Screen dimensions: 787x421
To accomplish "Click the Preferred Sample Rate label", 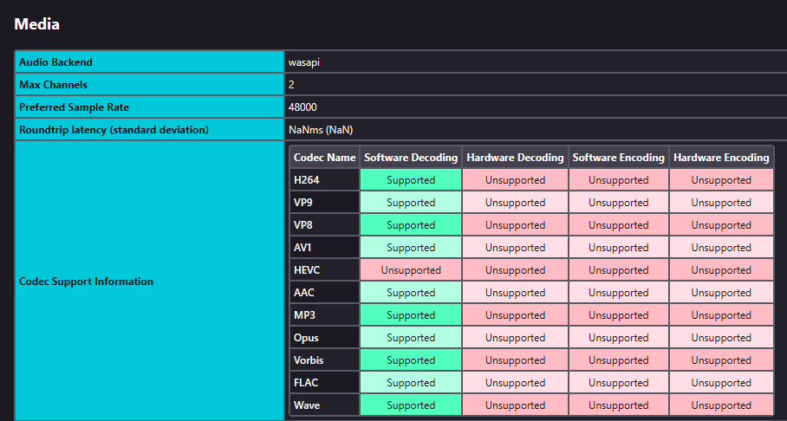I will [74, 107].
